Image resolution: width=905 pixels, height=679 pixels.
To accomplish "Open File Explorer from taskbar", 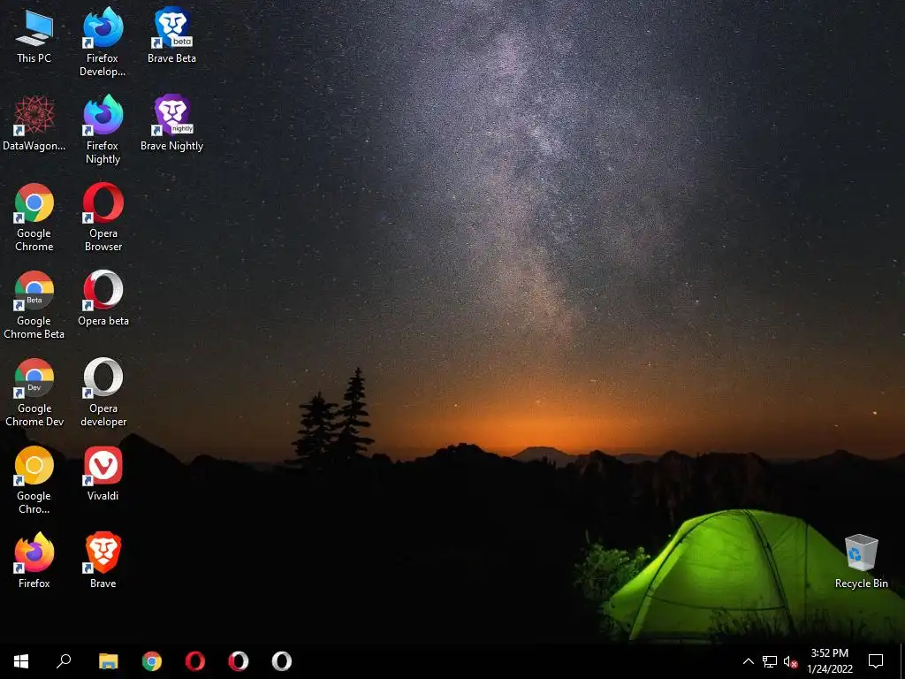I will pyautogui.click(x=108, y=661).
